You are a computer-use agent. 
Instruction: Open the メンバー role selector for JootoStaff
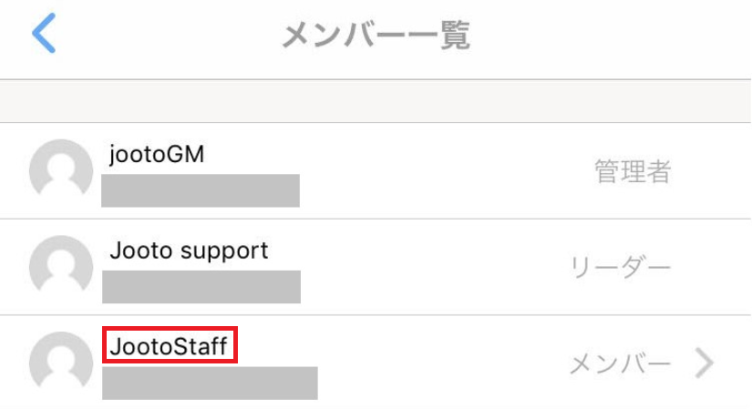(620, 363)
